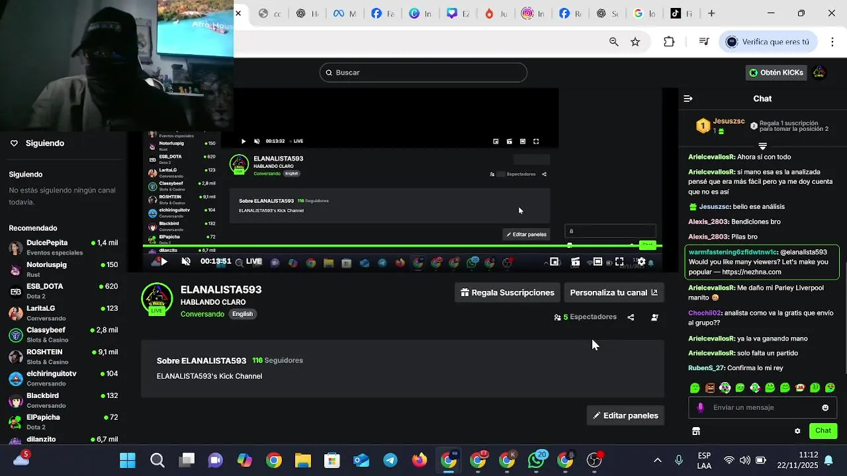
Task: Switch to the first Facebook tab
Action: click(x=382, y=13)
